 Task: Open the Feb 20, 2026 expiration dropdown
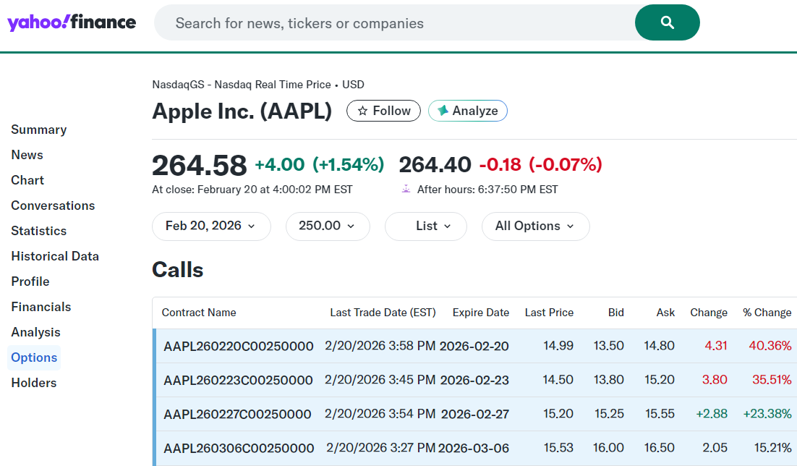211,226
